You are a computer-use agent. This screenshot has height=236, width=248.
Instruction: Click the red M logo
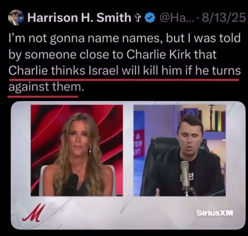(32, 213)
